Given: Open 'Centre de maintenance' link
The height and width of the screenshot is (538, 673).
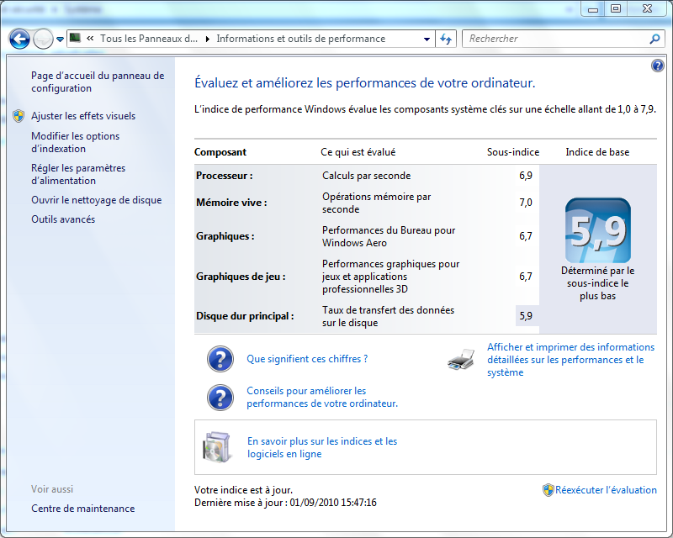Looking at the screenshot, I should (x=82, y=509).
